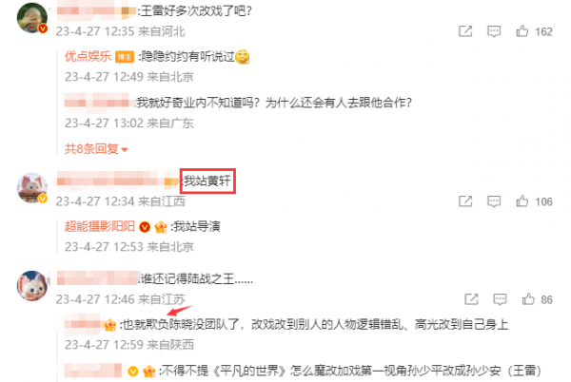This screenshot has height=382, width=571.
Task: Like the comment with 162 likes
Action: click(x=522, y=31)
